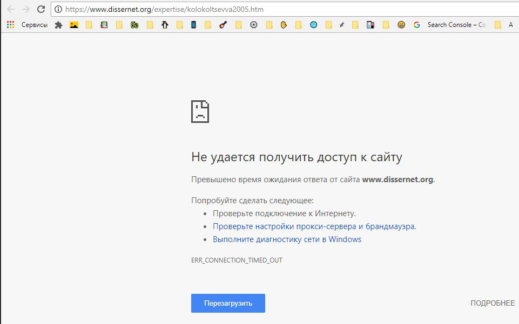Open Проверьте настройки прокси-сервера и брандмауэра link
Image resolution: width=519 pixels, height=324 pixels.
[x=314, y=226]
